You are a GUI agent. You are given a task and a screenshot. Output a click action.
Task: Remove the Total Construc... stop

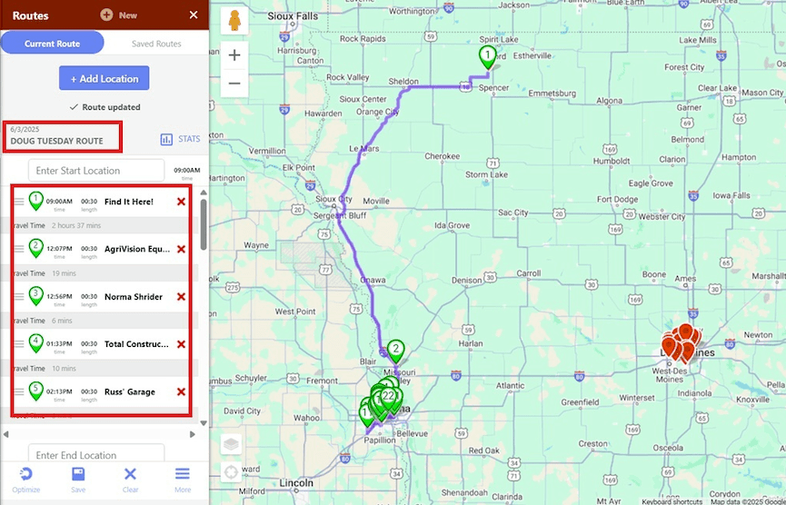181,344
